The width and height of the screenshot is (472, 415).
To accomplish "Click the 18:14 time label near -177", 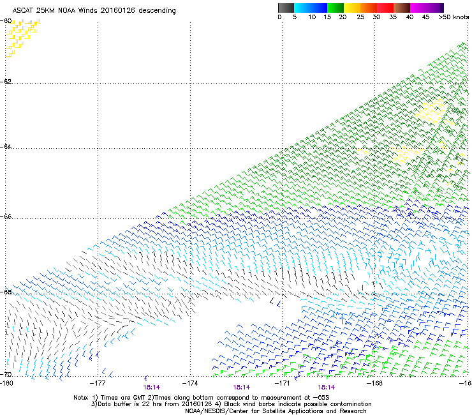I will (x=151, y=388).
